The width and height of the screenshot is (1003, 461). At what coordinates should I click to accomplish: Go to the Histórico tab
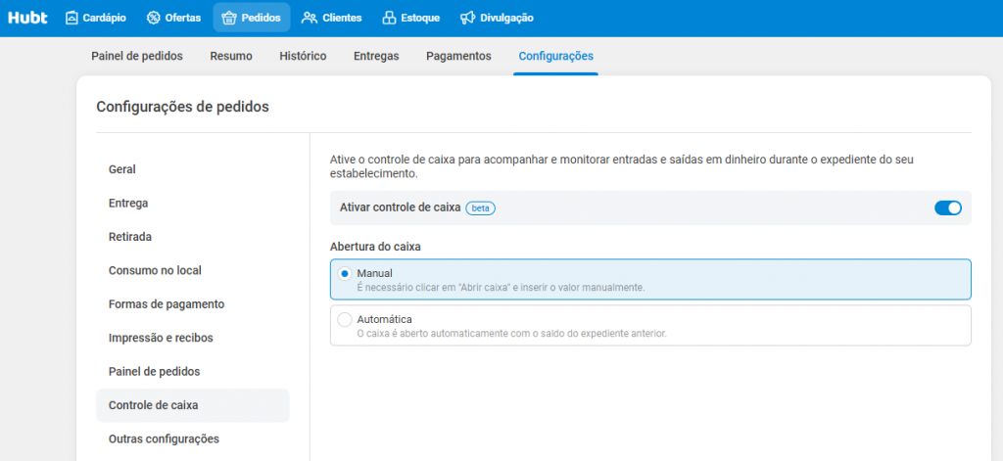pos(303,56)
